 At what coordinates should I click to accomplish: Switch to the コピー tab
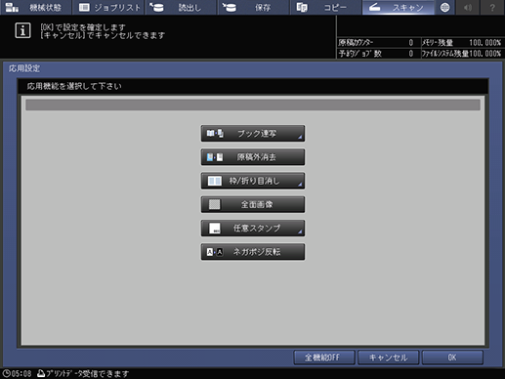coord(326,7)
